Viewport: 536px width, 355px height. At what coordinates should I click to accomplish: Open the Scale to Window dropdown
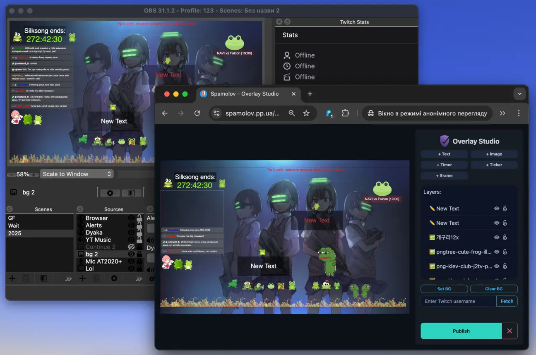[77, 174]
